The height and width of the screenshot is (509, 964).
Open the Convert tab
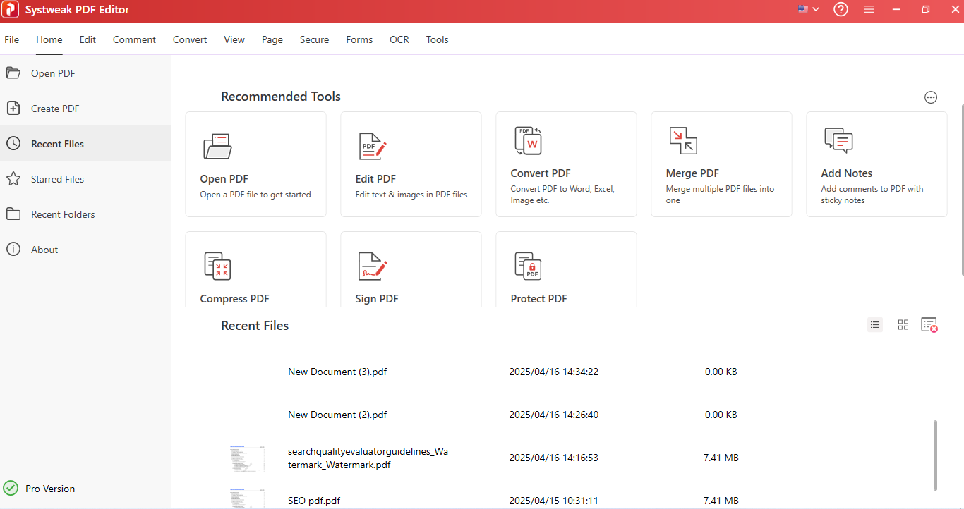190,39
